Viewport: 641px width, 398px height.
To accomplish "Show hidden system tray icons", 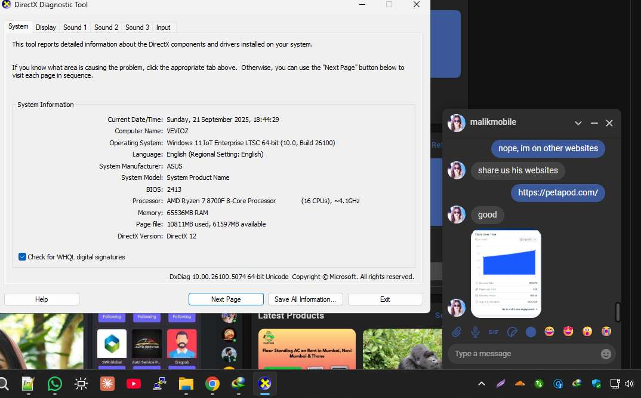I will pyautogui.click(x=482, y=384).
